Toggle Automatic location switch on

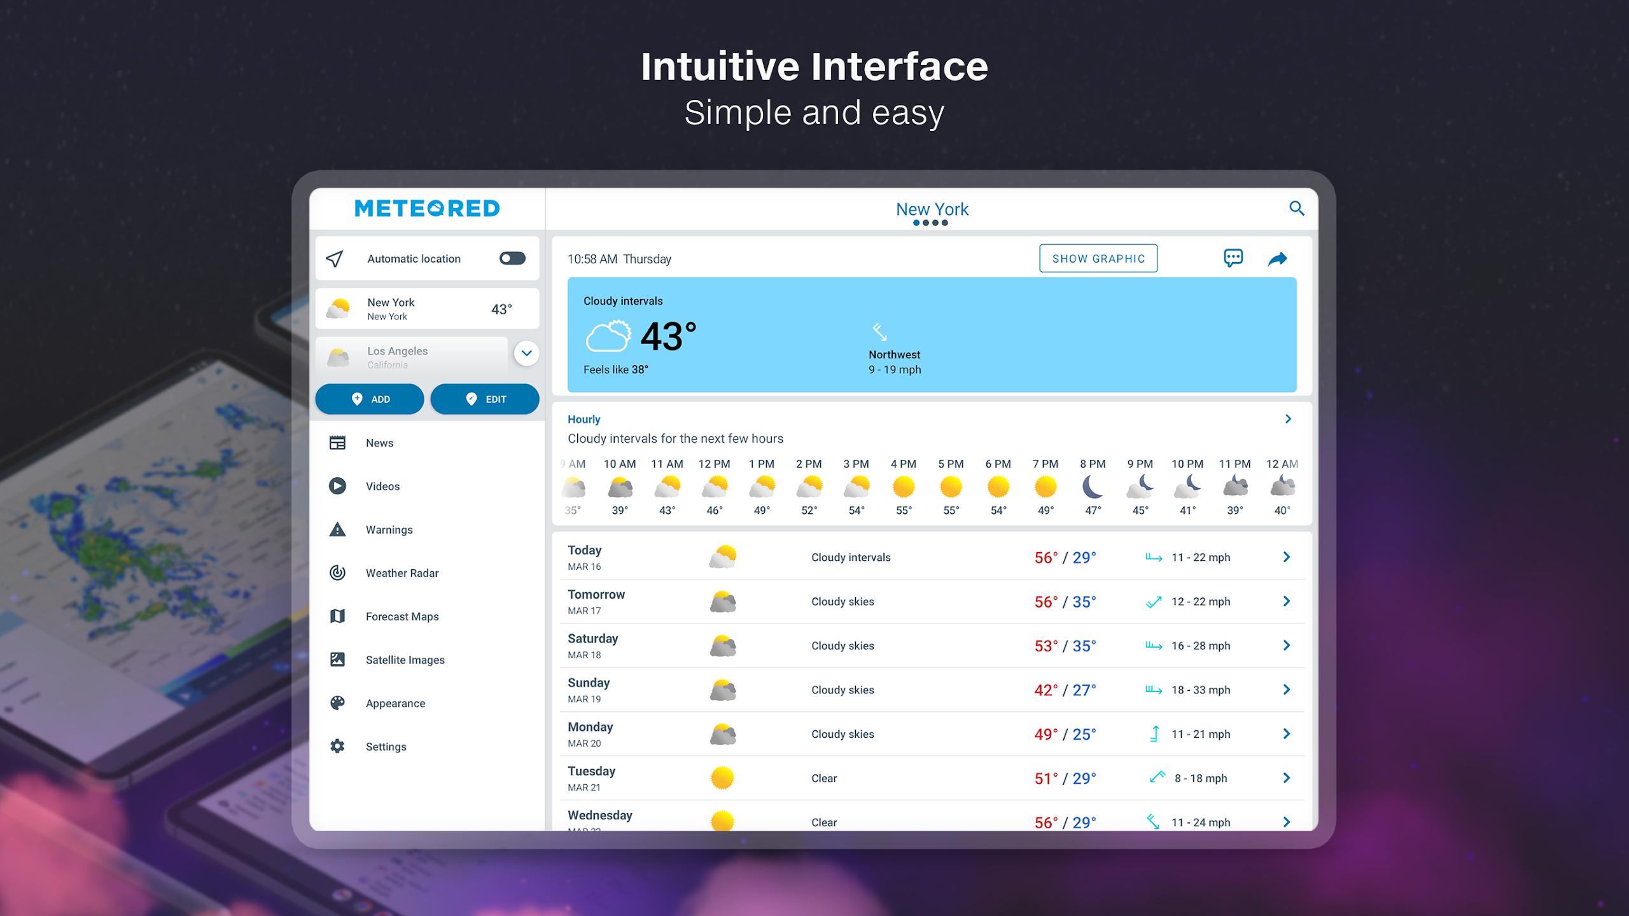(510, 258)
